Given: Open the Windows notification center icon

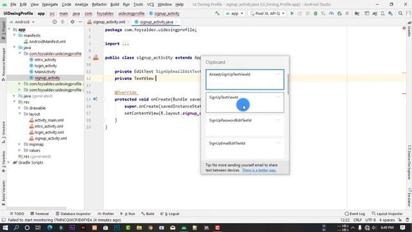Looking at the screenshot, I should (x=402, y=227).
